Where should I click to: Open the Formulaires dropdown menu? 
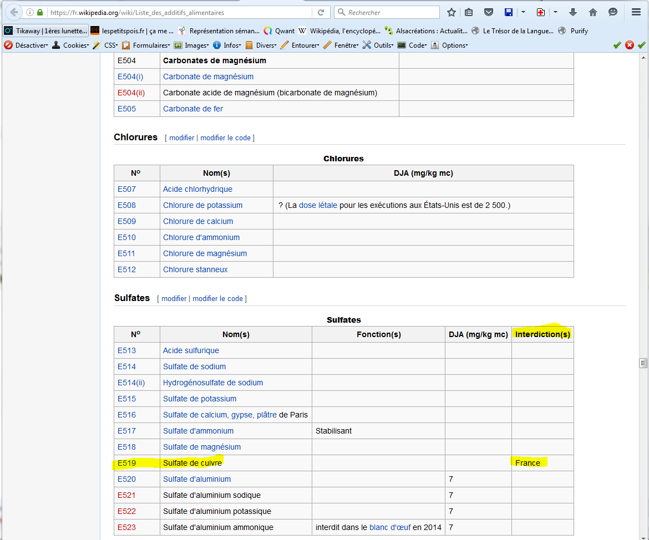[146, 45]
